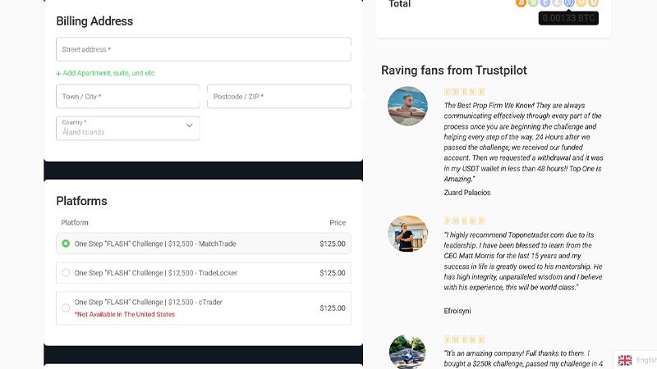Focus the Town / City input
The image size is (657, 369).
[x=127, y=97]
